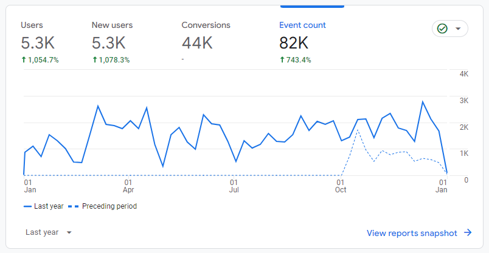Expand the data quality dropdown arrow
489x253 pixels.
click(x=458, y=29)
